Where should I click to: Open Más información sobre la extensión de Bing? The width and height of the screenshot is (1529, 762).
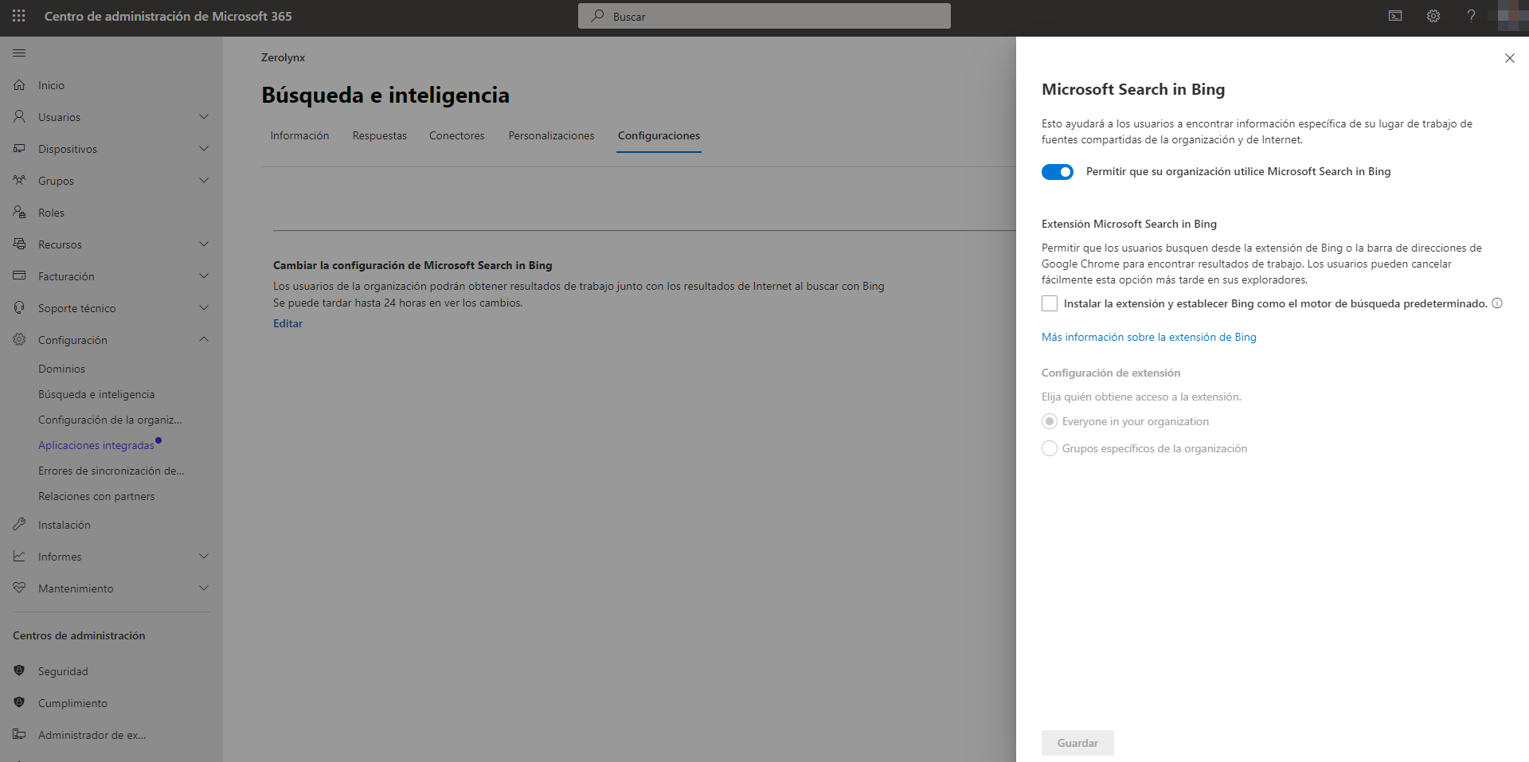pyautogui.click(x=1148, y=337)
